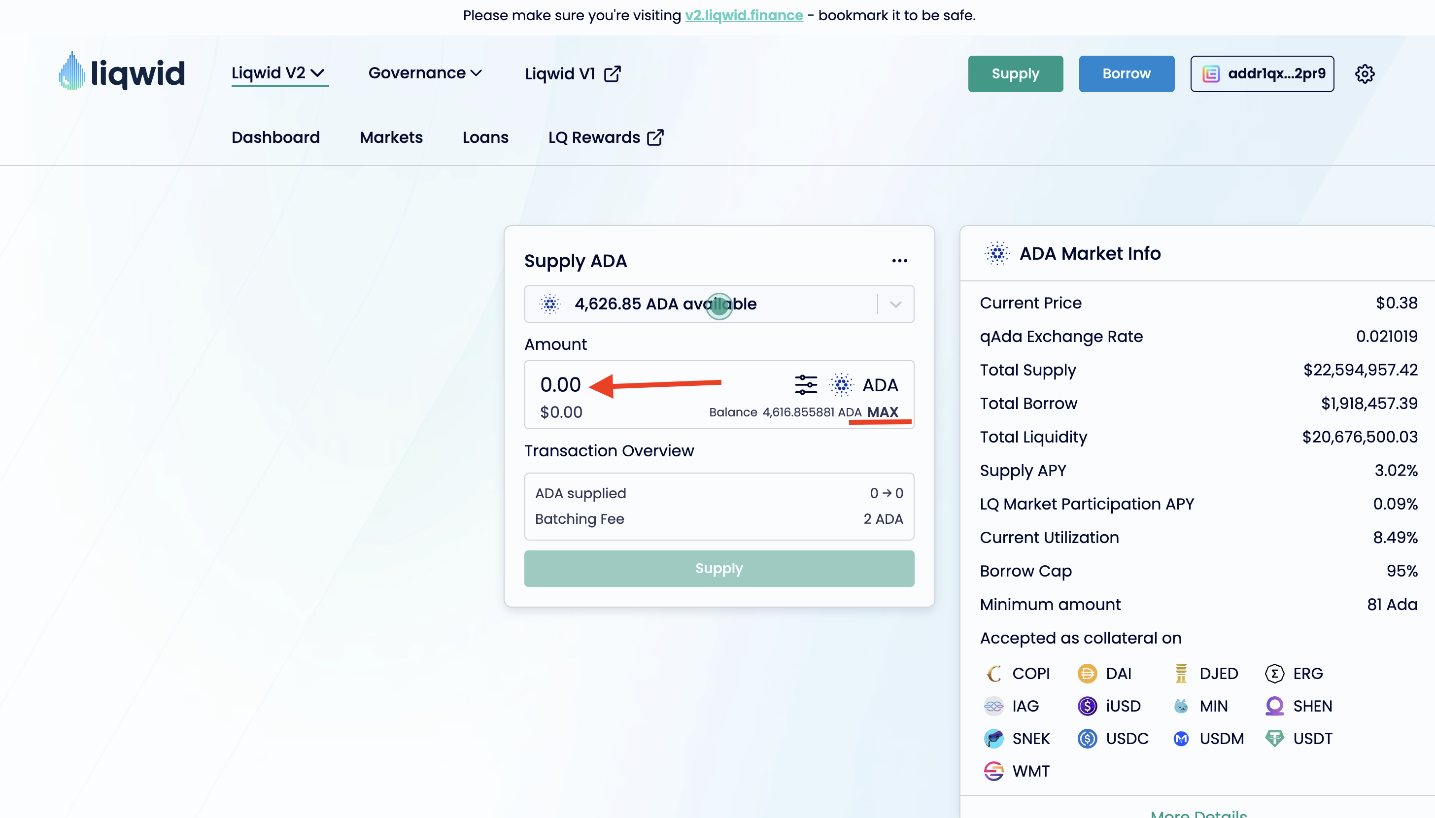
Task: Open the settings gear icon
Action: [x=1365, y=73]
